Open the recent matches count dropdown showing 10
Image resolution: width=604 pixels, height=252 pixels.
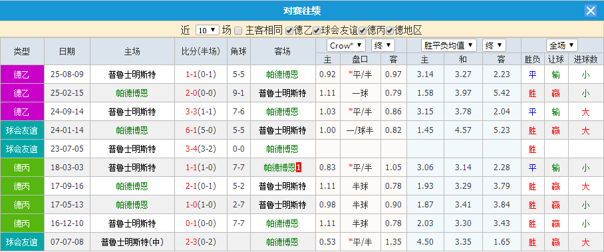point(208,31)
